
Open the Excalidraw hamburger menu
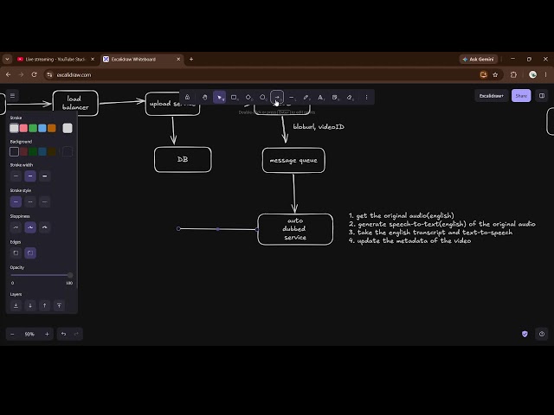(12, 96)
